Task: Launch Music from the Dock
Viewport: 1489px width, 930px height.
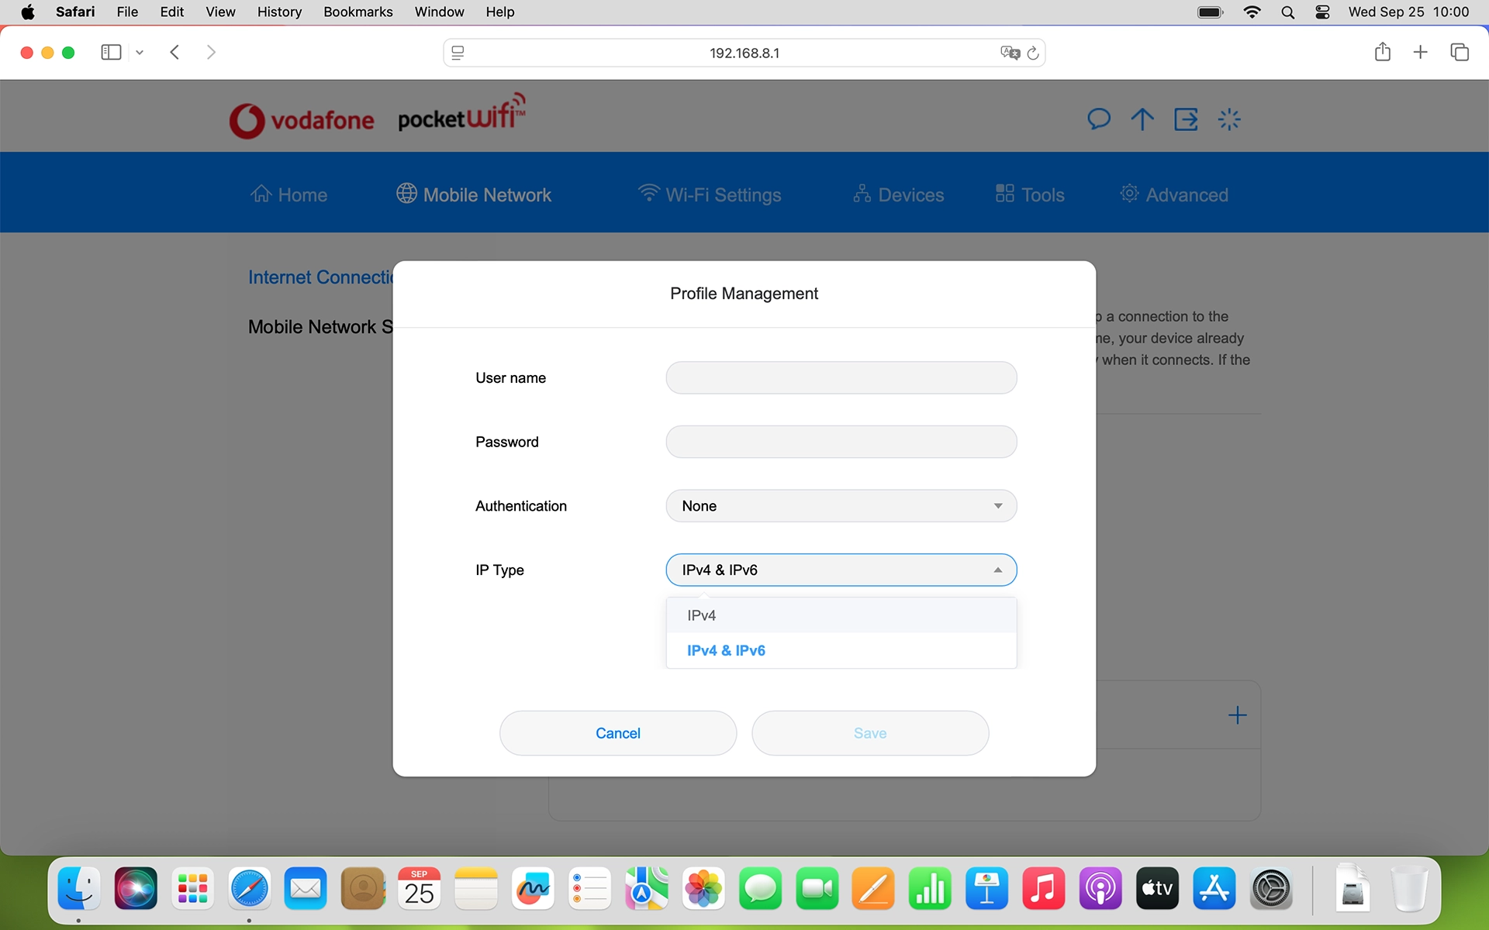Action: pos(1043,889)
